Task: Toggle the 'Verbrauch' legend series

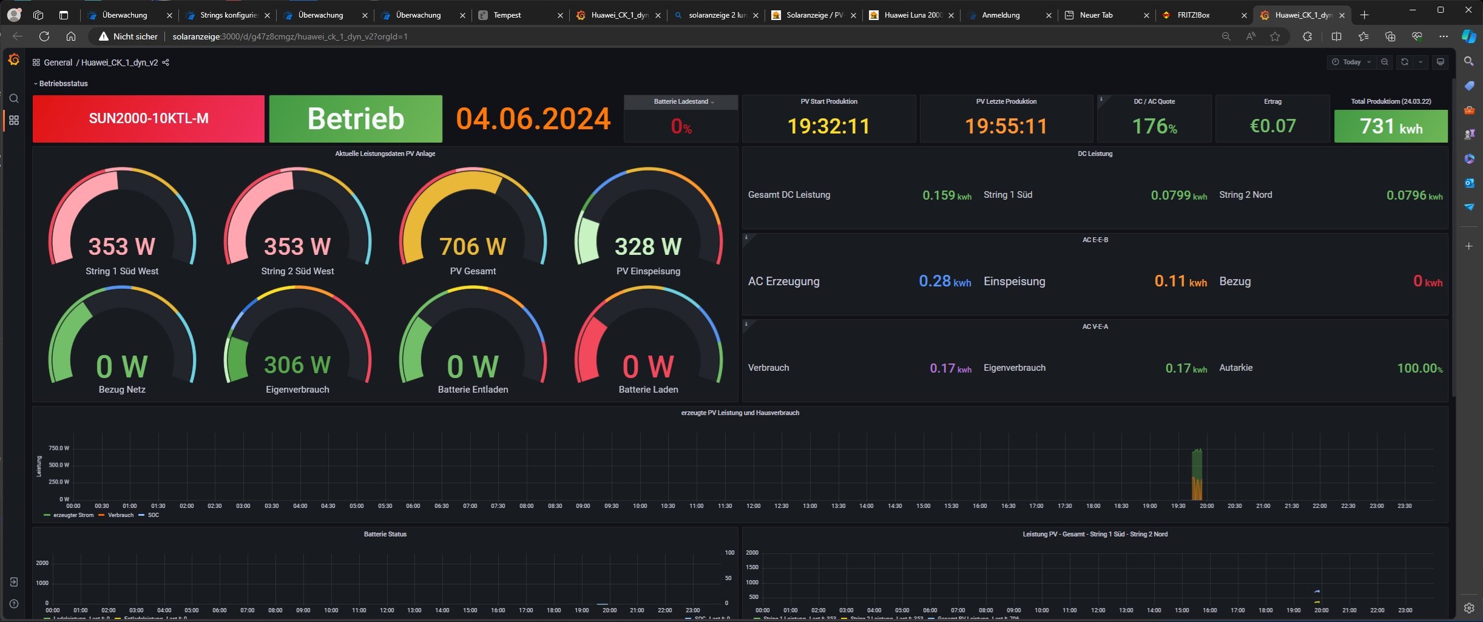Action: pyautogui.click(x=120, y=515)
